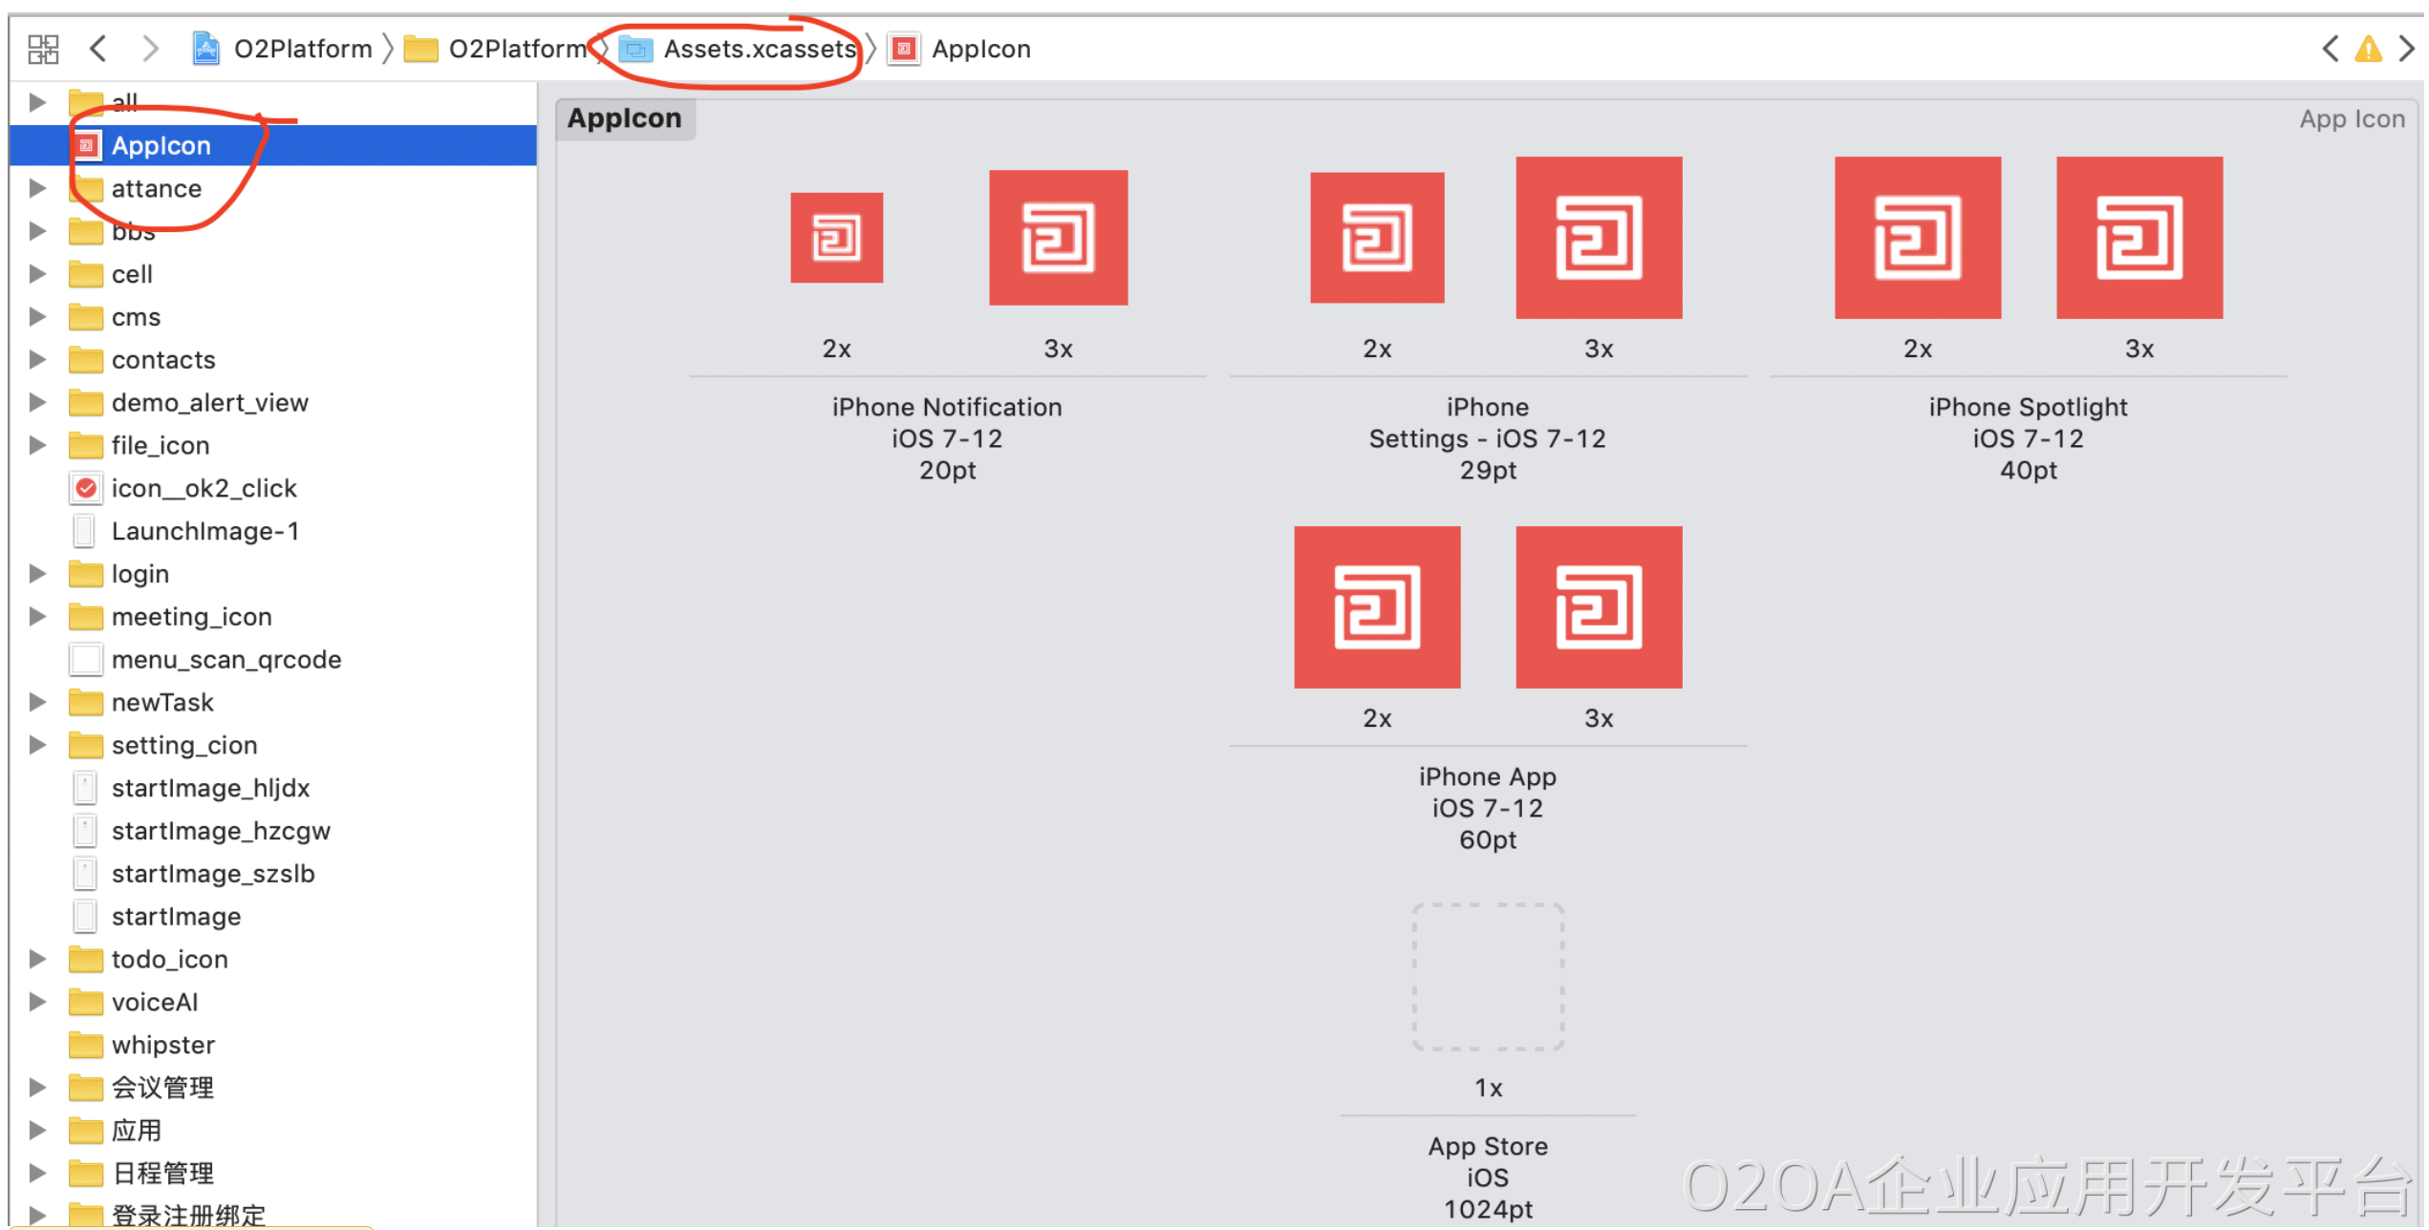Expand the contacts folder triangle
The image size is (2429, 1230).
(x=37, y=360)
